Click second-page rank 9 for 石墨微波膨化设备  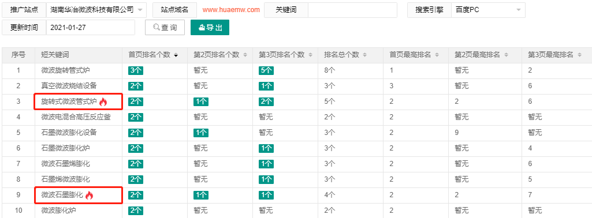(457, 133)
